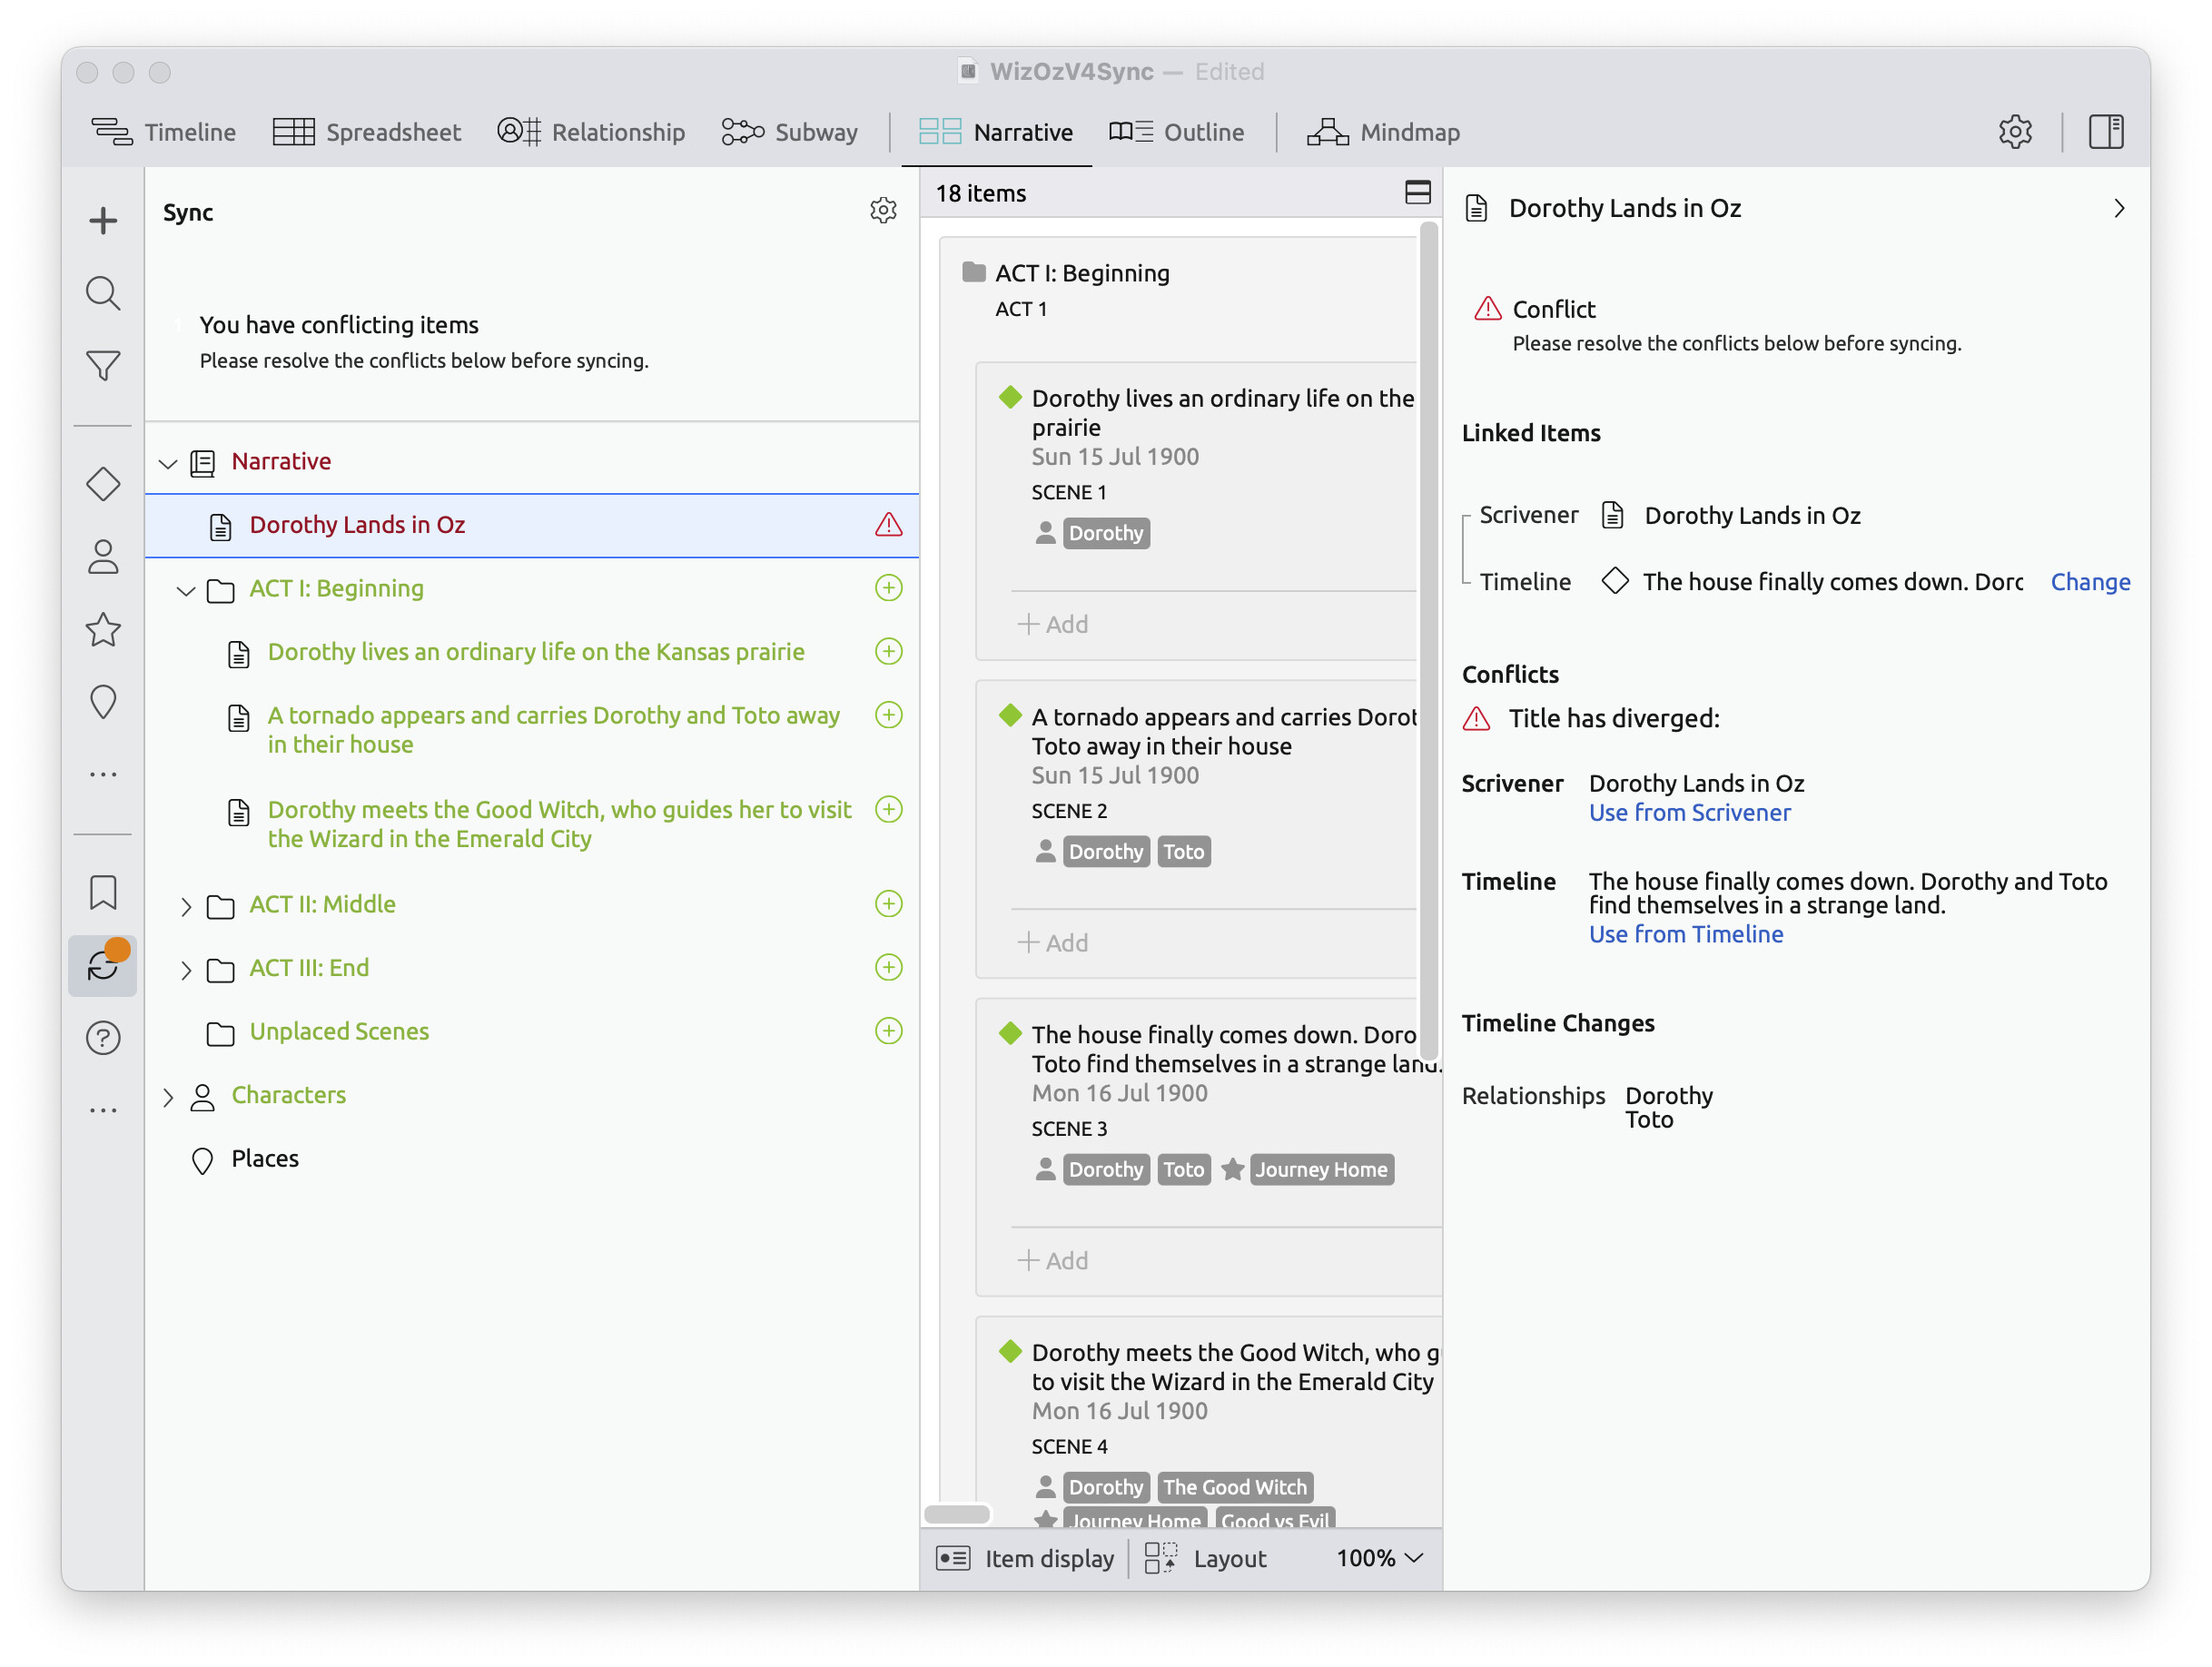
Task: Open the bookmark sidebar icon
Action: pos(103,892)
